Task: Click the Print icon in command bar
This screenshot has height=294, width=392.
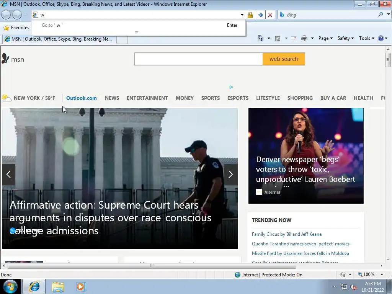Action: (304, 38)
